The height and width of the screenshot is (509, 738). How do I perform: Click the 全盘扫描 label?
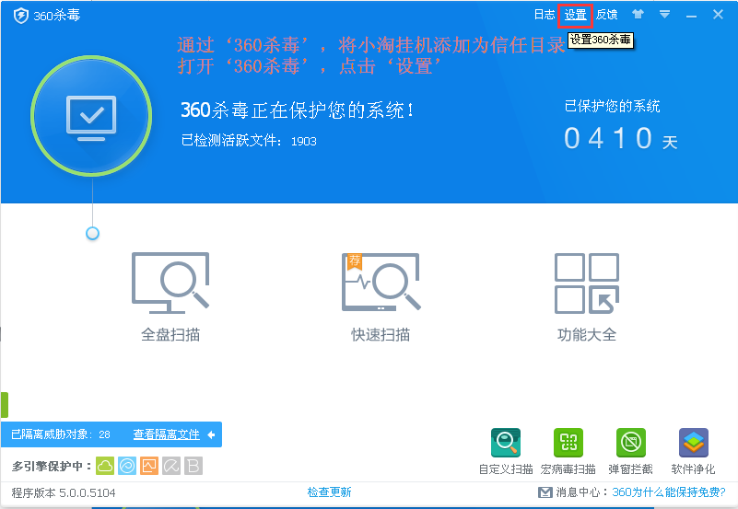[170, 335]
